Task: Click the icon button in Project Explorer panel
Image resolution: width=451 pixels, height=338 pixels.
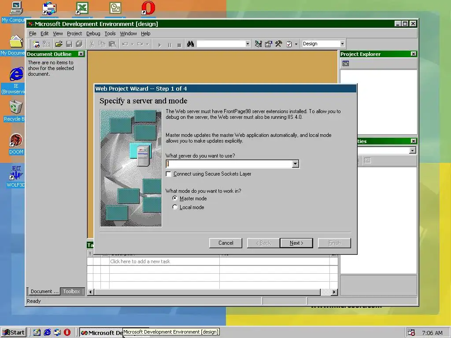Action: coord(346,63)
